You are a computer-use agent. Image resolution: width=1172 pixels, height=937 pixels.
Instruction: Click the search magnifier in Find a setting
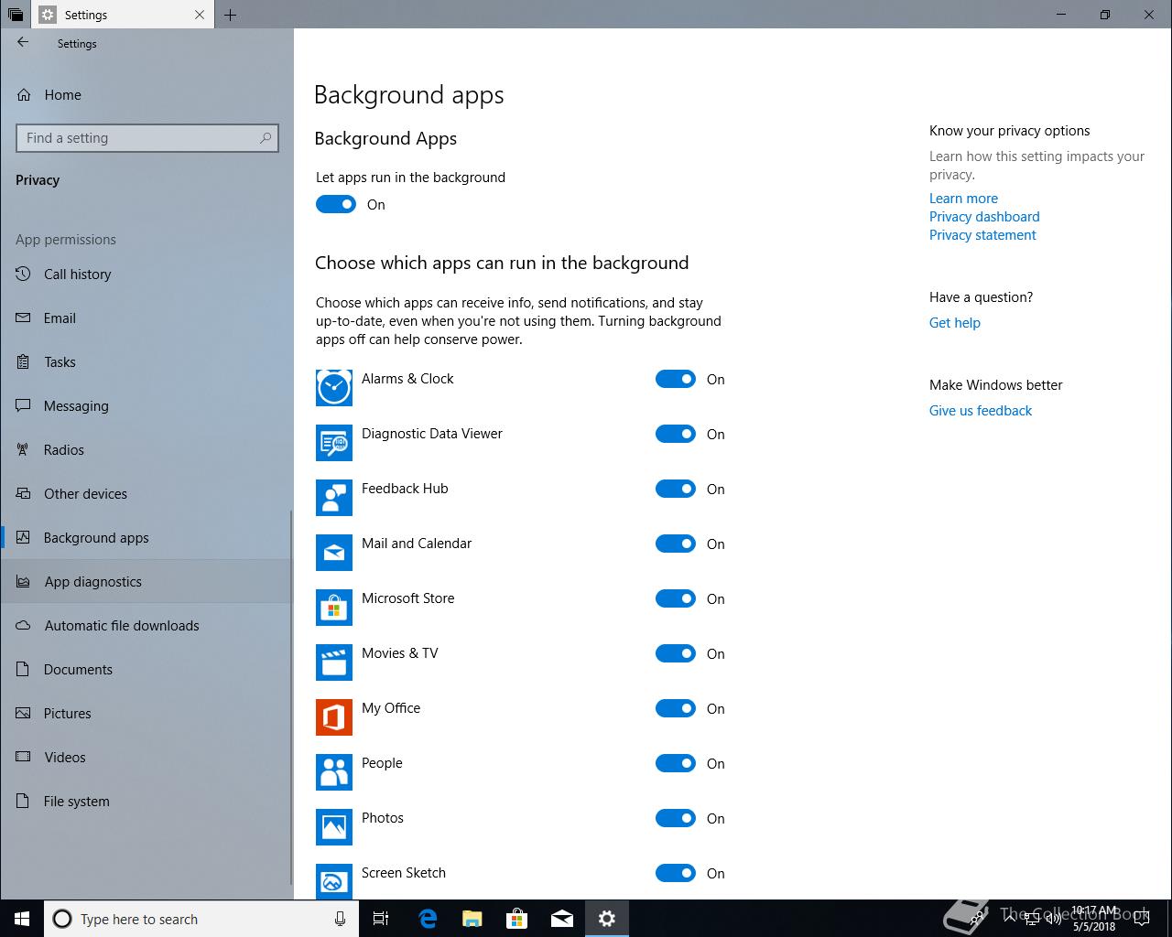tap(266, 138)
